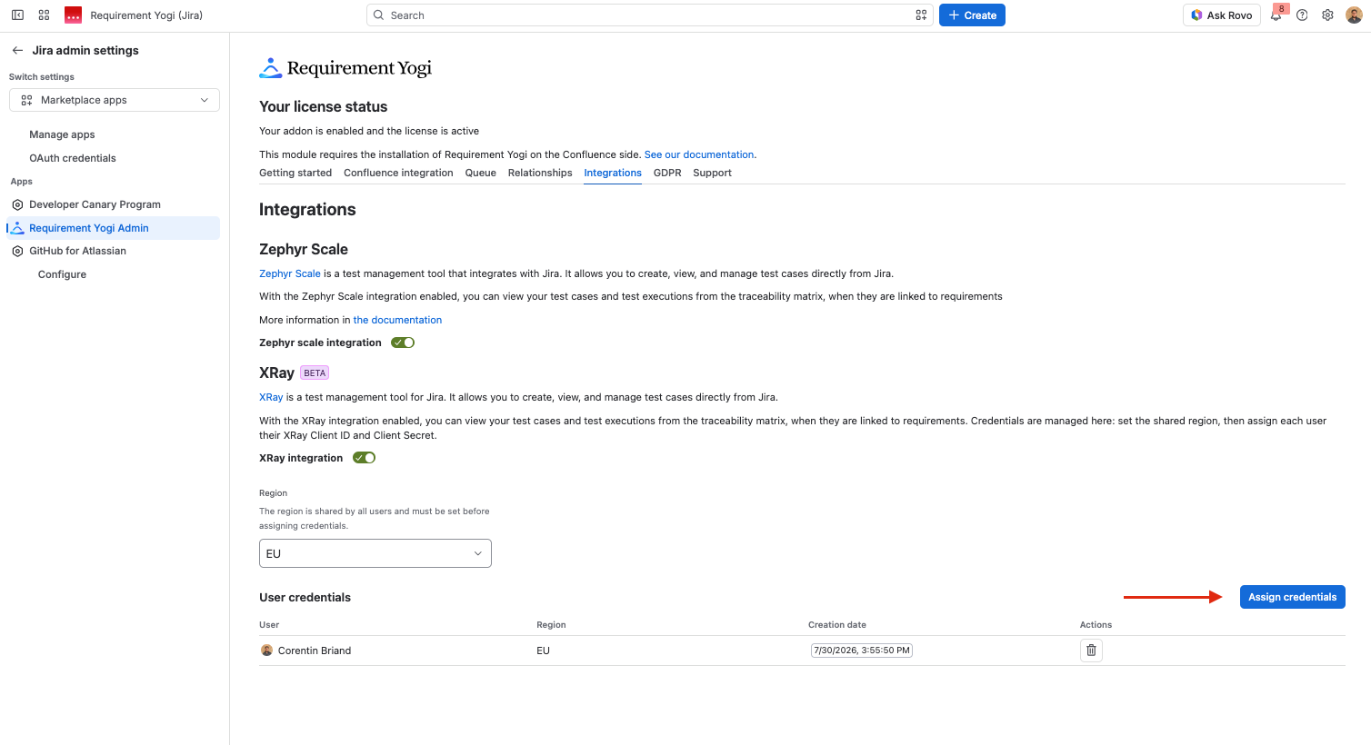Open the Zephyr Scale link
Viewport: 1371px width, 745px height.
pos(290,273)
